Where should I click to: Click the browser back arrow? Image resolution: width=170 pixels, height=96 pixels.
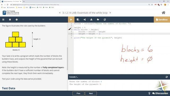[2, 5]
